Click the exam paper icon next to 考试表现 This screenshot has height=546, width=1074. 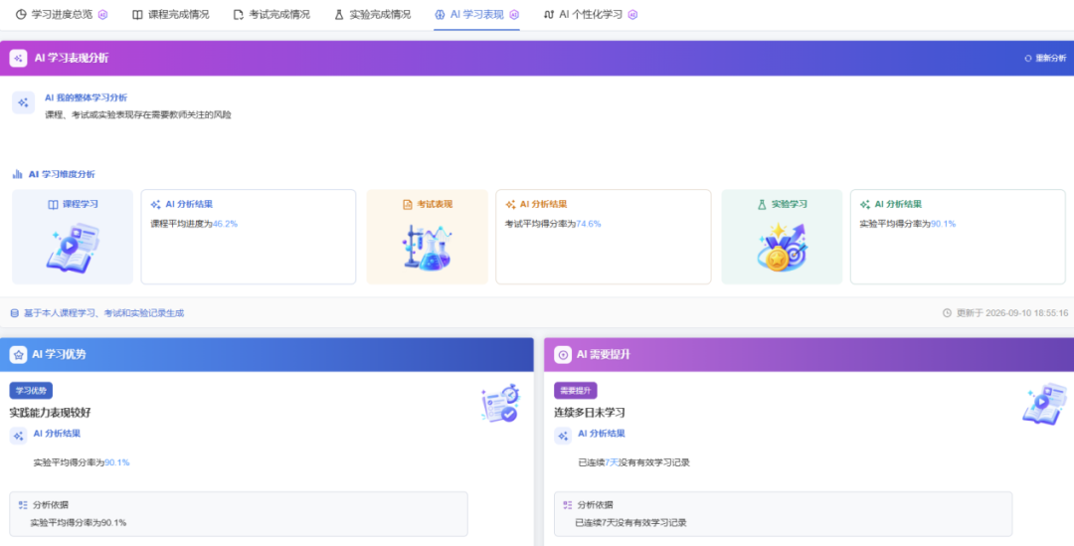click(x=407, y=204)
